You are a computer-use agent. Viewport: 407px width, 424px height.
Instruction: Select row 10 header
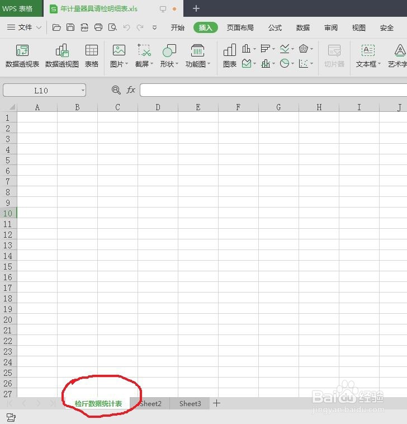(x=8, y=213)
